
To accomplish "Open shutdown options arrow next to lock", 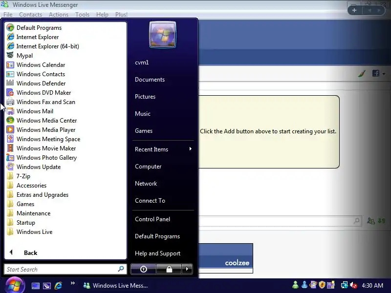I will 187,269.
